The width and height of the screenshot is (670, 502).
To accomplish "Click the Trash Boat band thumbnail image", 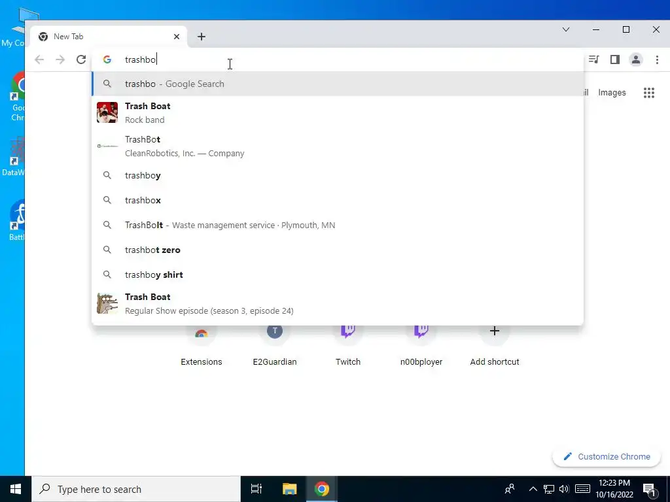I will pyautogui.click(x=107, y=112).
